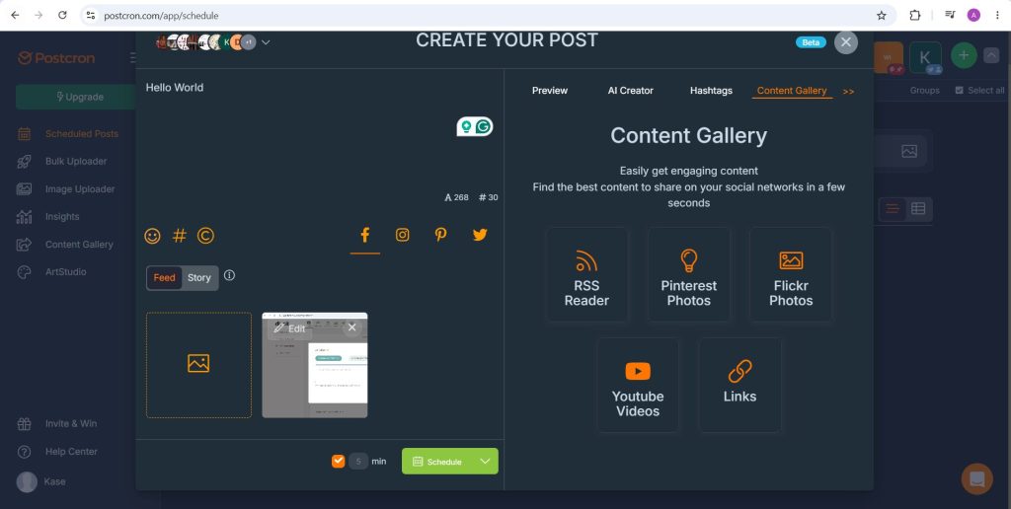Open the RSS Reader card
Screen dimensions: 1011x509
click(x=586, y=274)
